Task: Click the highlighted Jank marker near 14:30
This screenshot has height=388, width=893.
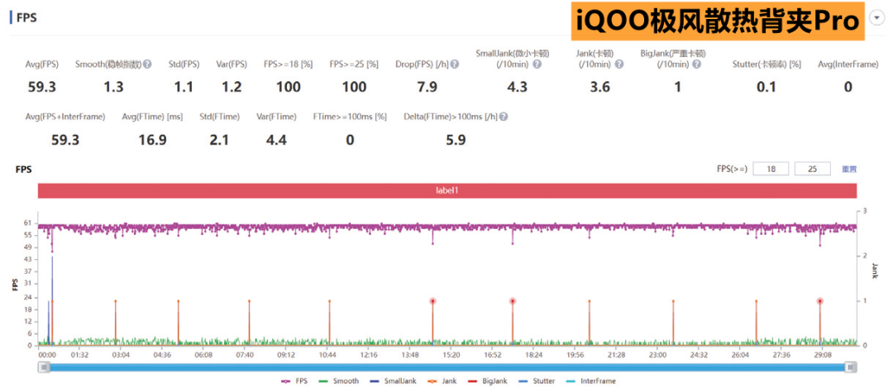Action: coord(432,301)
